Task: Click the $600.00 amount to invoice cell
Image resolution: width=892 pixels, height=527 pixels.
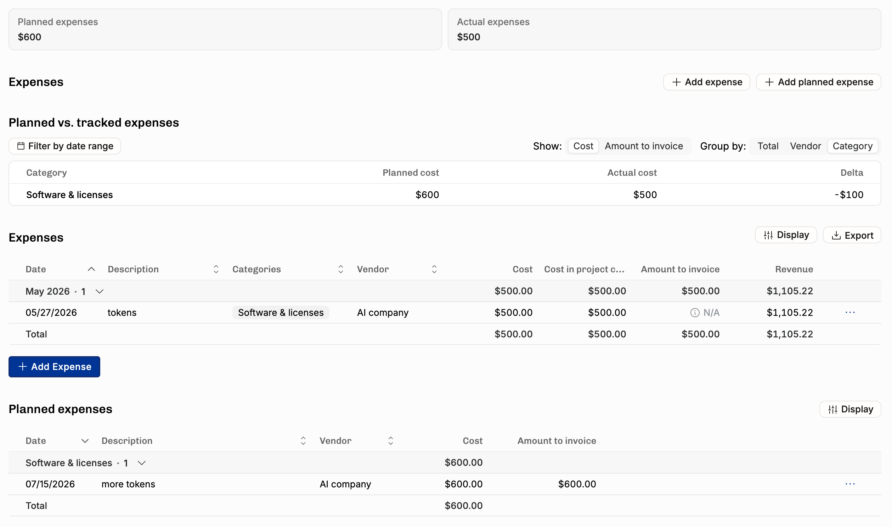Action: [577, 484]
